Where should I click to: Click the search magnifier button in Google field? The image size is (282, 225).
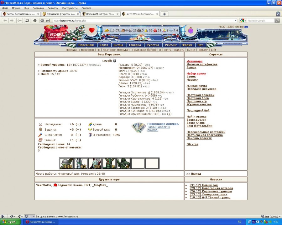[x=277, y=21]
